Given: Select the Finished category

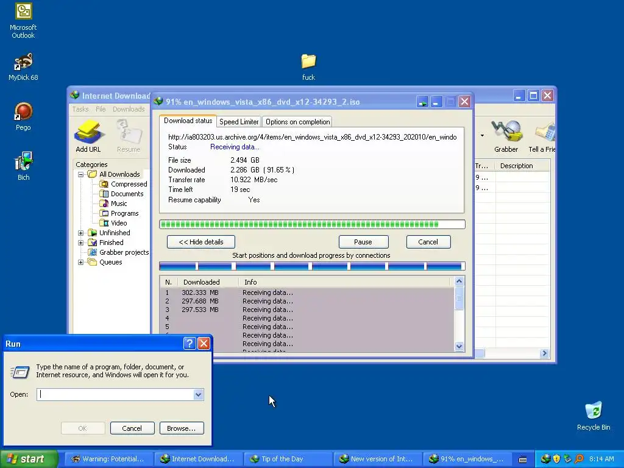Looking at the screenshot, I should pos(111,243).
